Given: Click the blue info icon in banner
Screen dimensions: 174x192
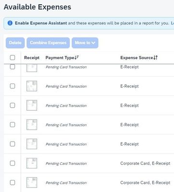Looking at the screenshot, I should coord(10,23).
